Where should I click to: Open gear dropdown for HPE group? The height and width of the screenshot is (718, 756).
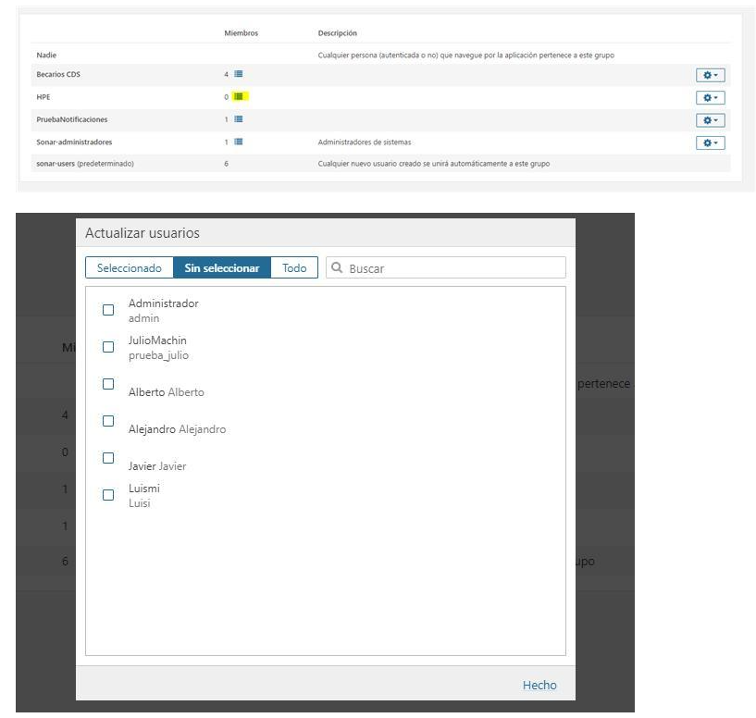(711, 98)
